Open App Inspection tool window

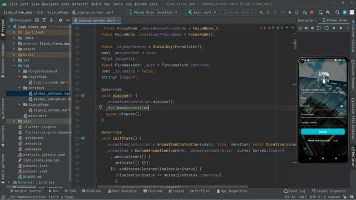[x=231, y=191]
